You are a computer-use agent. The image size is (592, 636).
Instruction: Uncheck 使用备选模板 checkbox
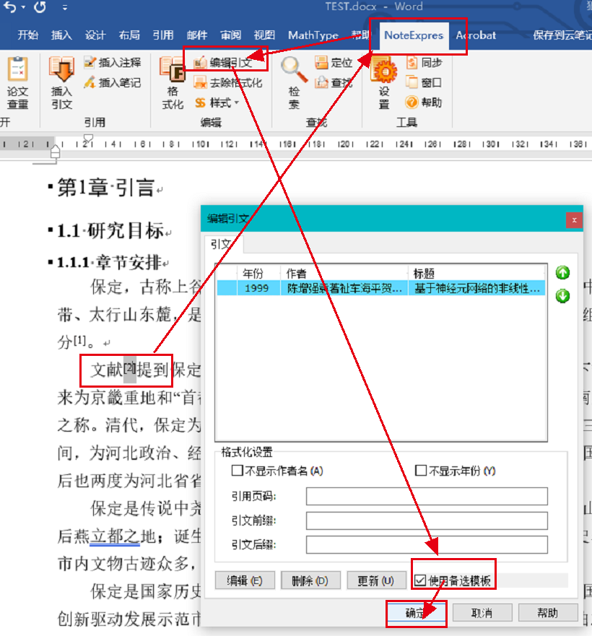click(420, 580)
